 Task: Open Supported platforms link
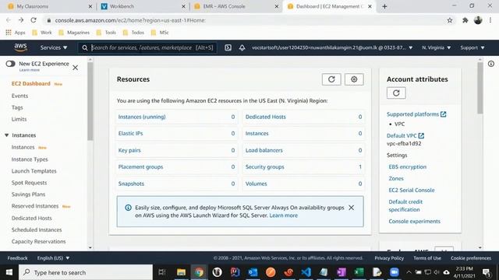(416, 114)
